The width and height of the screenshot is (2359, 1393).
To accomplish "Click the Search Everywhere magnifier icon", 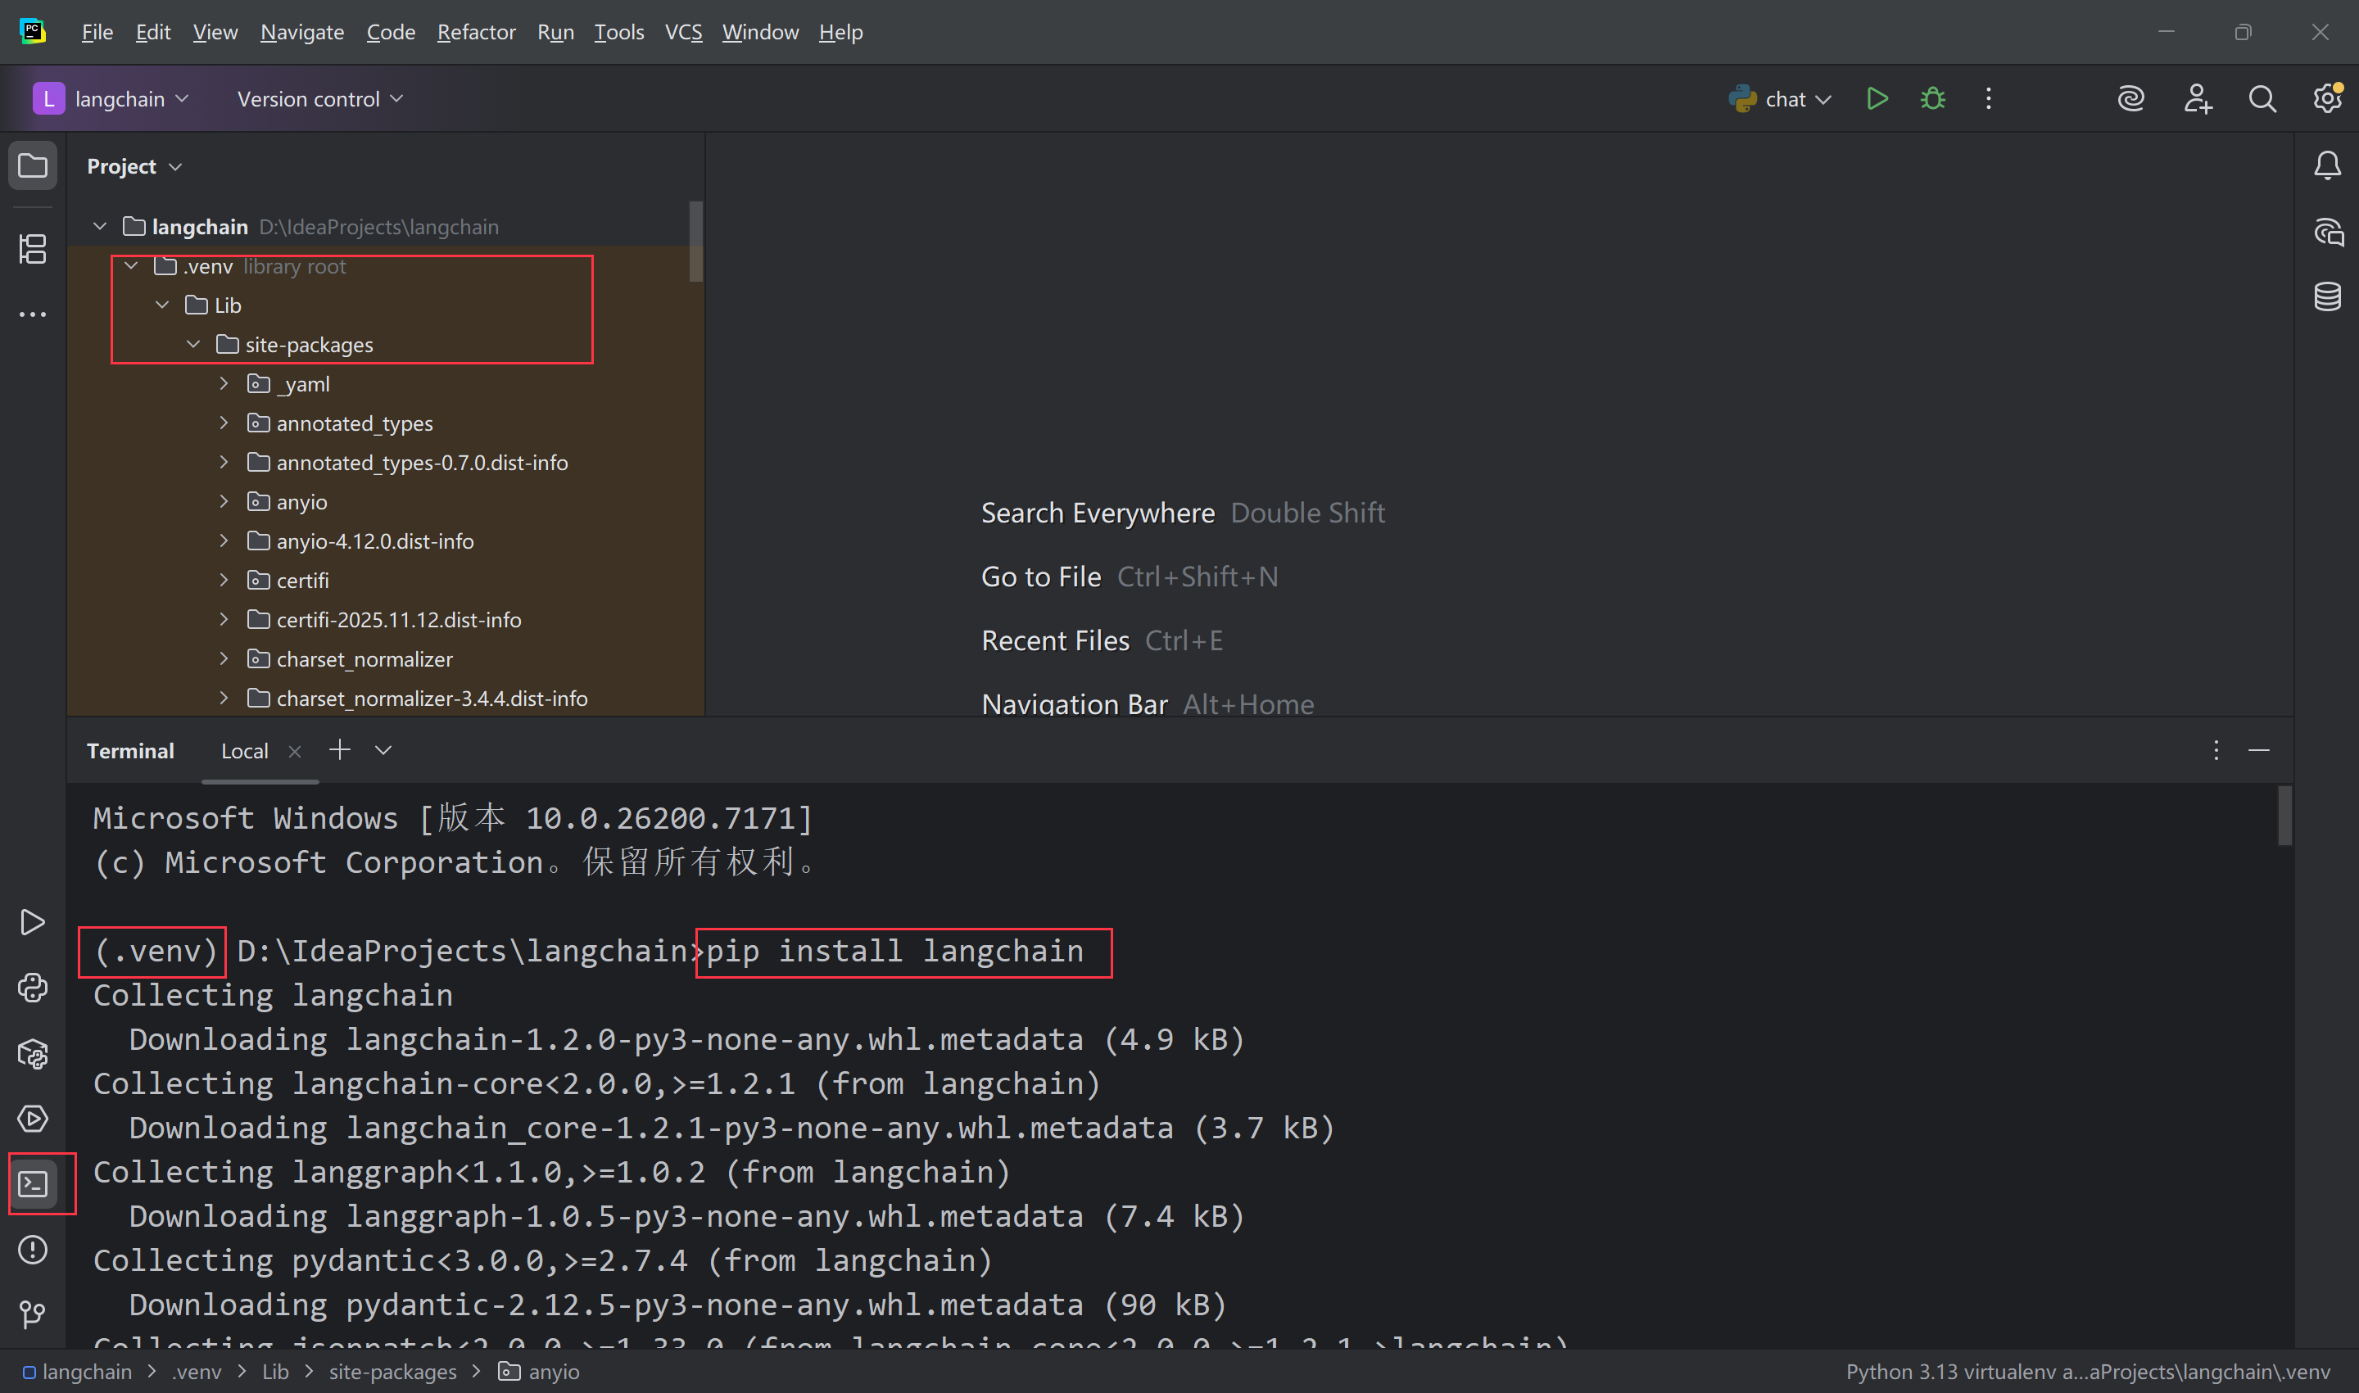I will [x=2262, y=98].
